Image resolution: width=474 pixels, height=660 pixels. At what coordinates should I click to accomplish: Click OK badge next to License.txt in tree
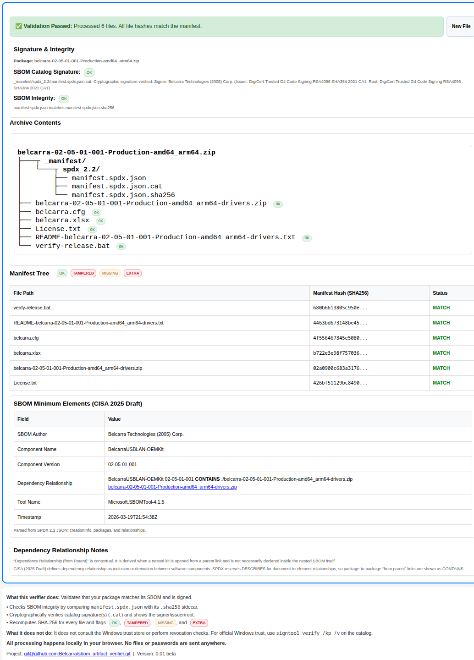click(x=93, y=230)
